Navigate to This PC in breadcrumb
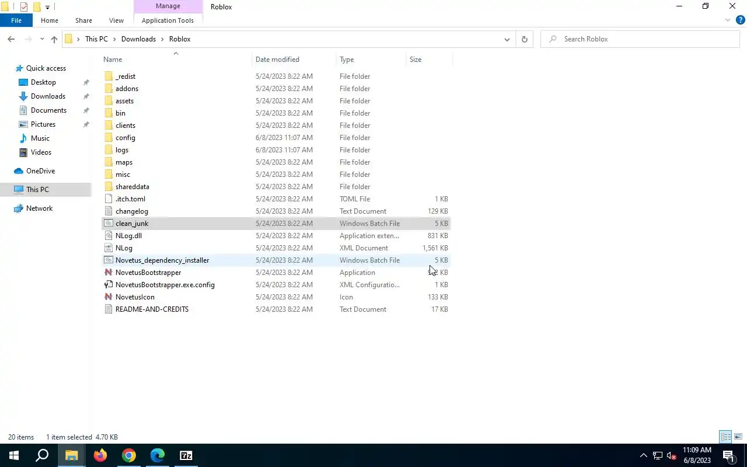 (x=96, y=39)
